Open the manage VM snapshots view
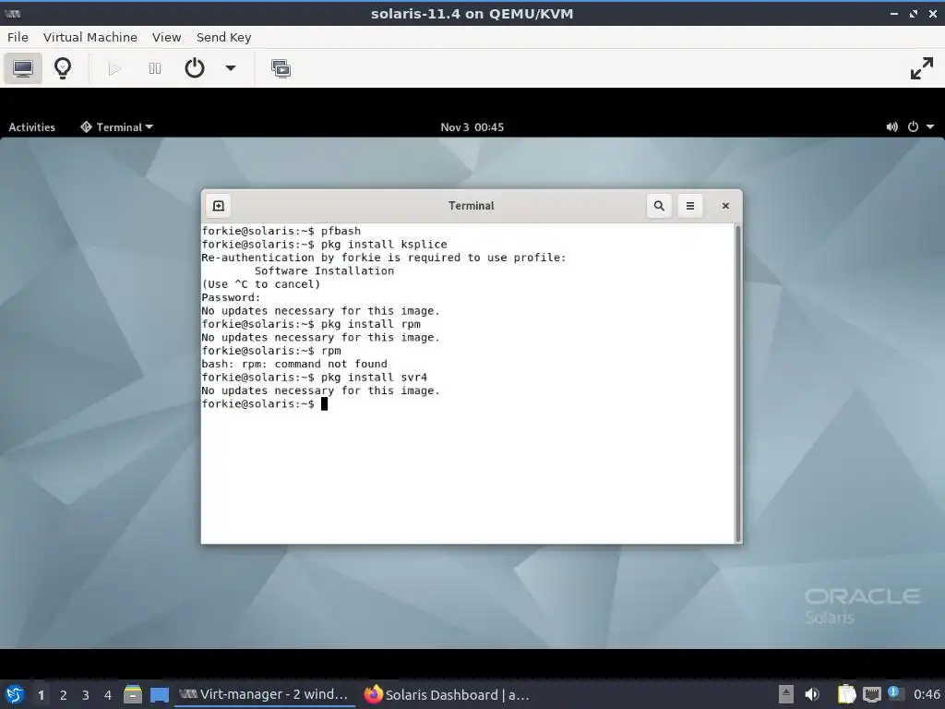This screenshot has width=945, height=709. [281, 68]
